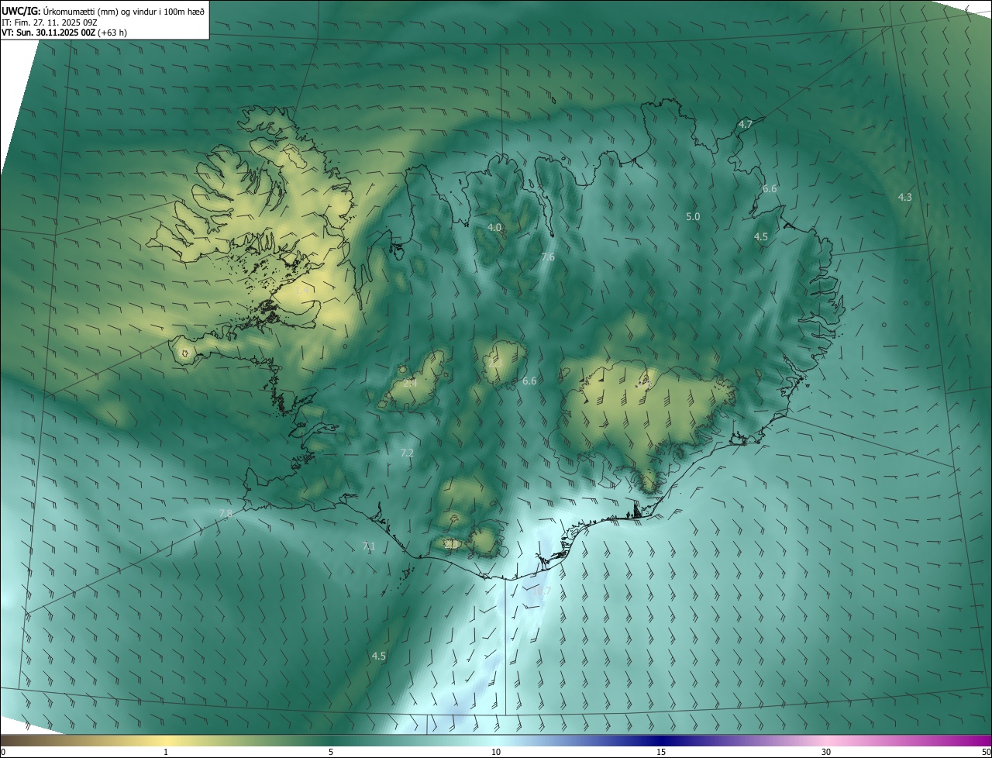Click the 4.7 precipitation value label

point(746,124)
